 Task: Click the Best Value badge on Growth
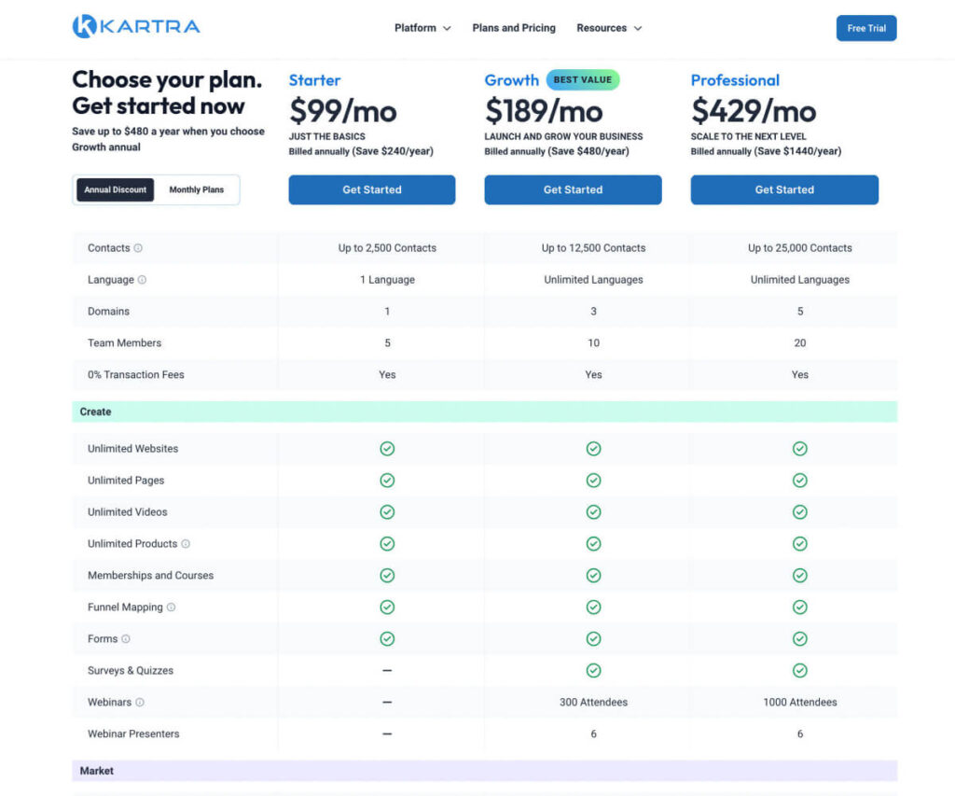(582, 80)
